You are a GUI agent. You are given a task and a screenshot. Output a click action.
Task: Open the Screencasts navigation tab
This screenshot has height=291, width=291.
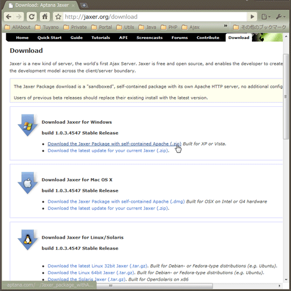(x=150, y=38)
